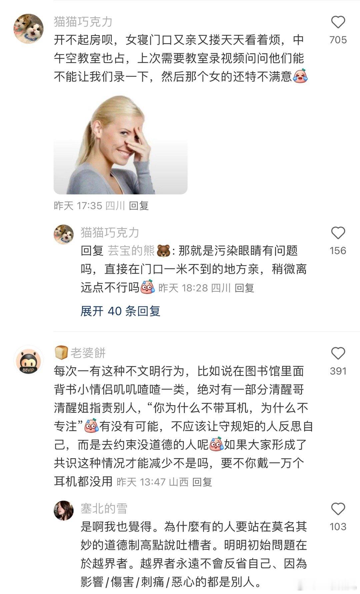Like the comment with 705 likes
The width and height of the screenshot is (360, 594).
point(338,22)
